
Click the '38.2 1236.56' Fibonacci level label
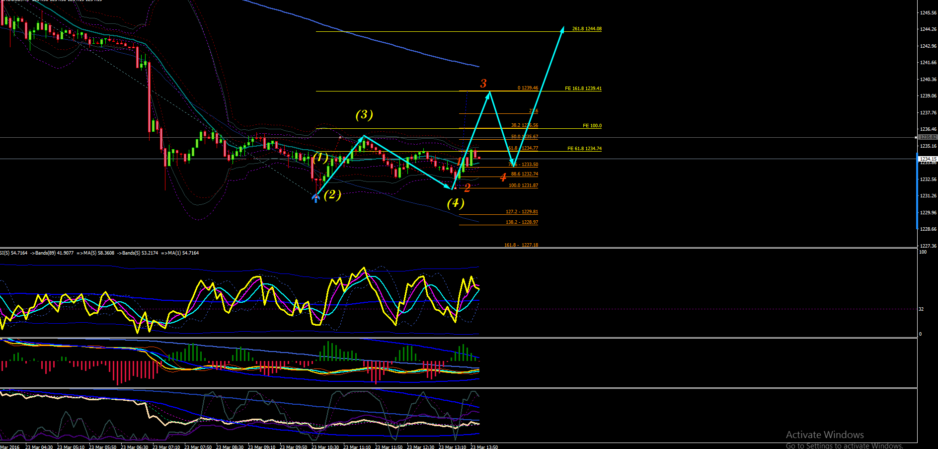pyautogui.click(x=525, y=125)
